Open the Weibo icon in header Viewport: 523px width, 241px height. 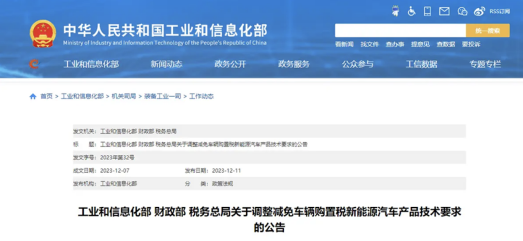(x=479, y=11)
